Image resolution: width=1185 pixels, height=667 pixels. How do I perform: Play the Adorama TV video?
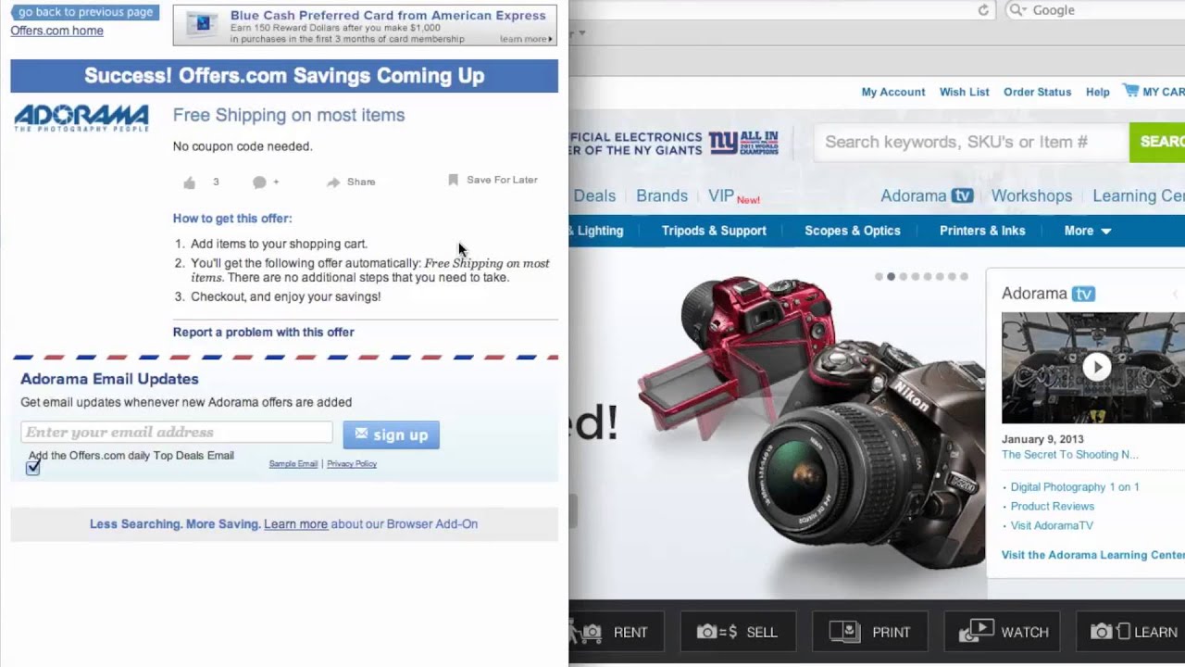[1096, 367]
